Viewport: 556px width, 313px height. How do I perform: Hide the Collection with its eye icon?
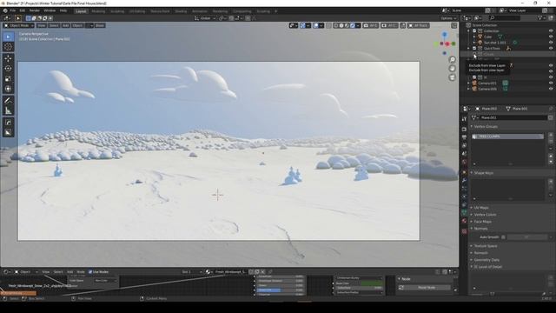tap(551, 31)
